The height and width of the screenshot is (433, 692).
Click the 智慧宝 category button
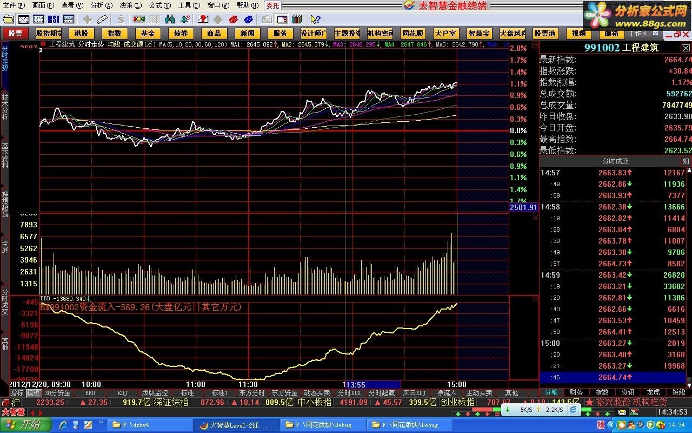coord(479,34)
